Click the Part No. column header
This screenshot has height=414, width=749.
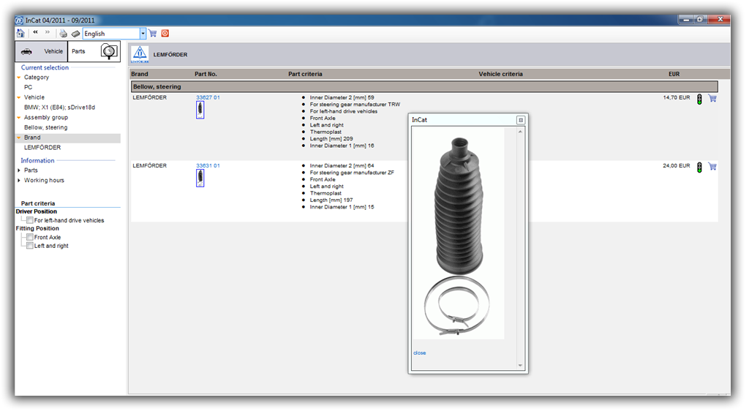206,74
